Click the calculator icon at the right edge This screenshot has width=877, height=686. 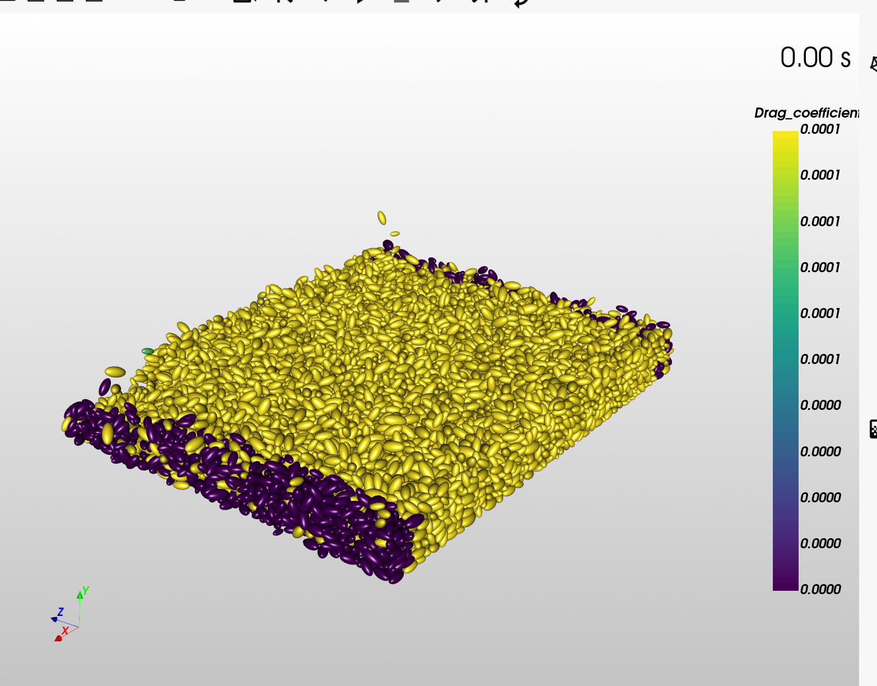pyautogui.click(x=873, y=428)
